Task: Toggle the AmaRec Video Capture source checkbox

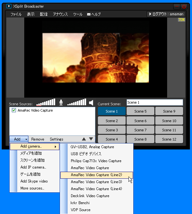Action: click(x=14, y=110)
